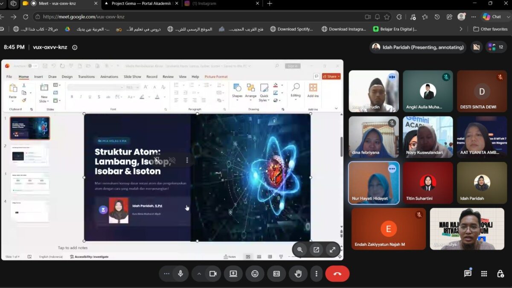Toggle Underline formatting in Font group
Screen dimensions: 512x288
90,97
